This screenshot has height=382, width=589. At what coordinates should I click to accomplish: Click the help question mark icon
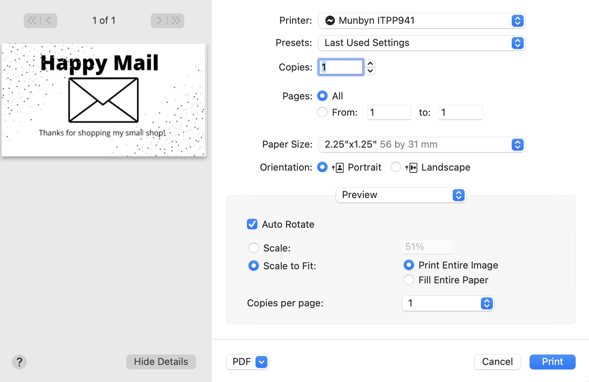click(x=19, y=362)
